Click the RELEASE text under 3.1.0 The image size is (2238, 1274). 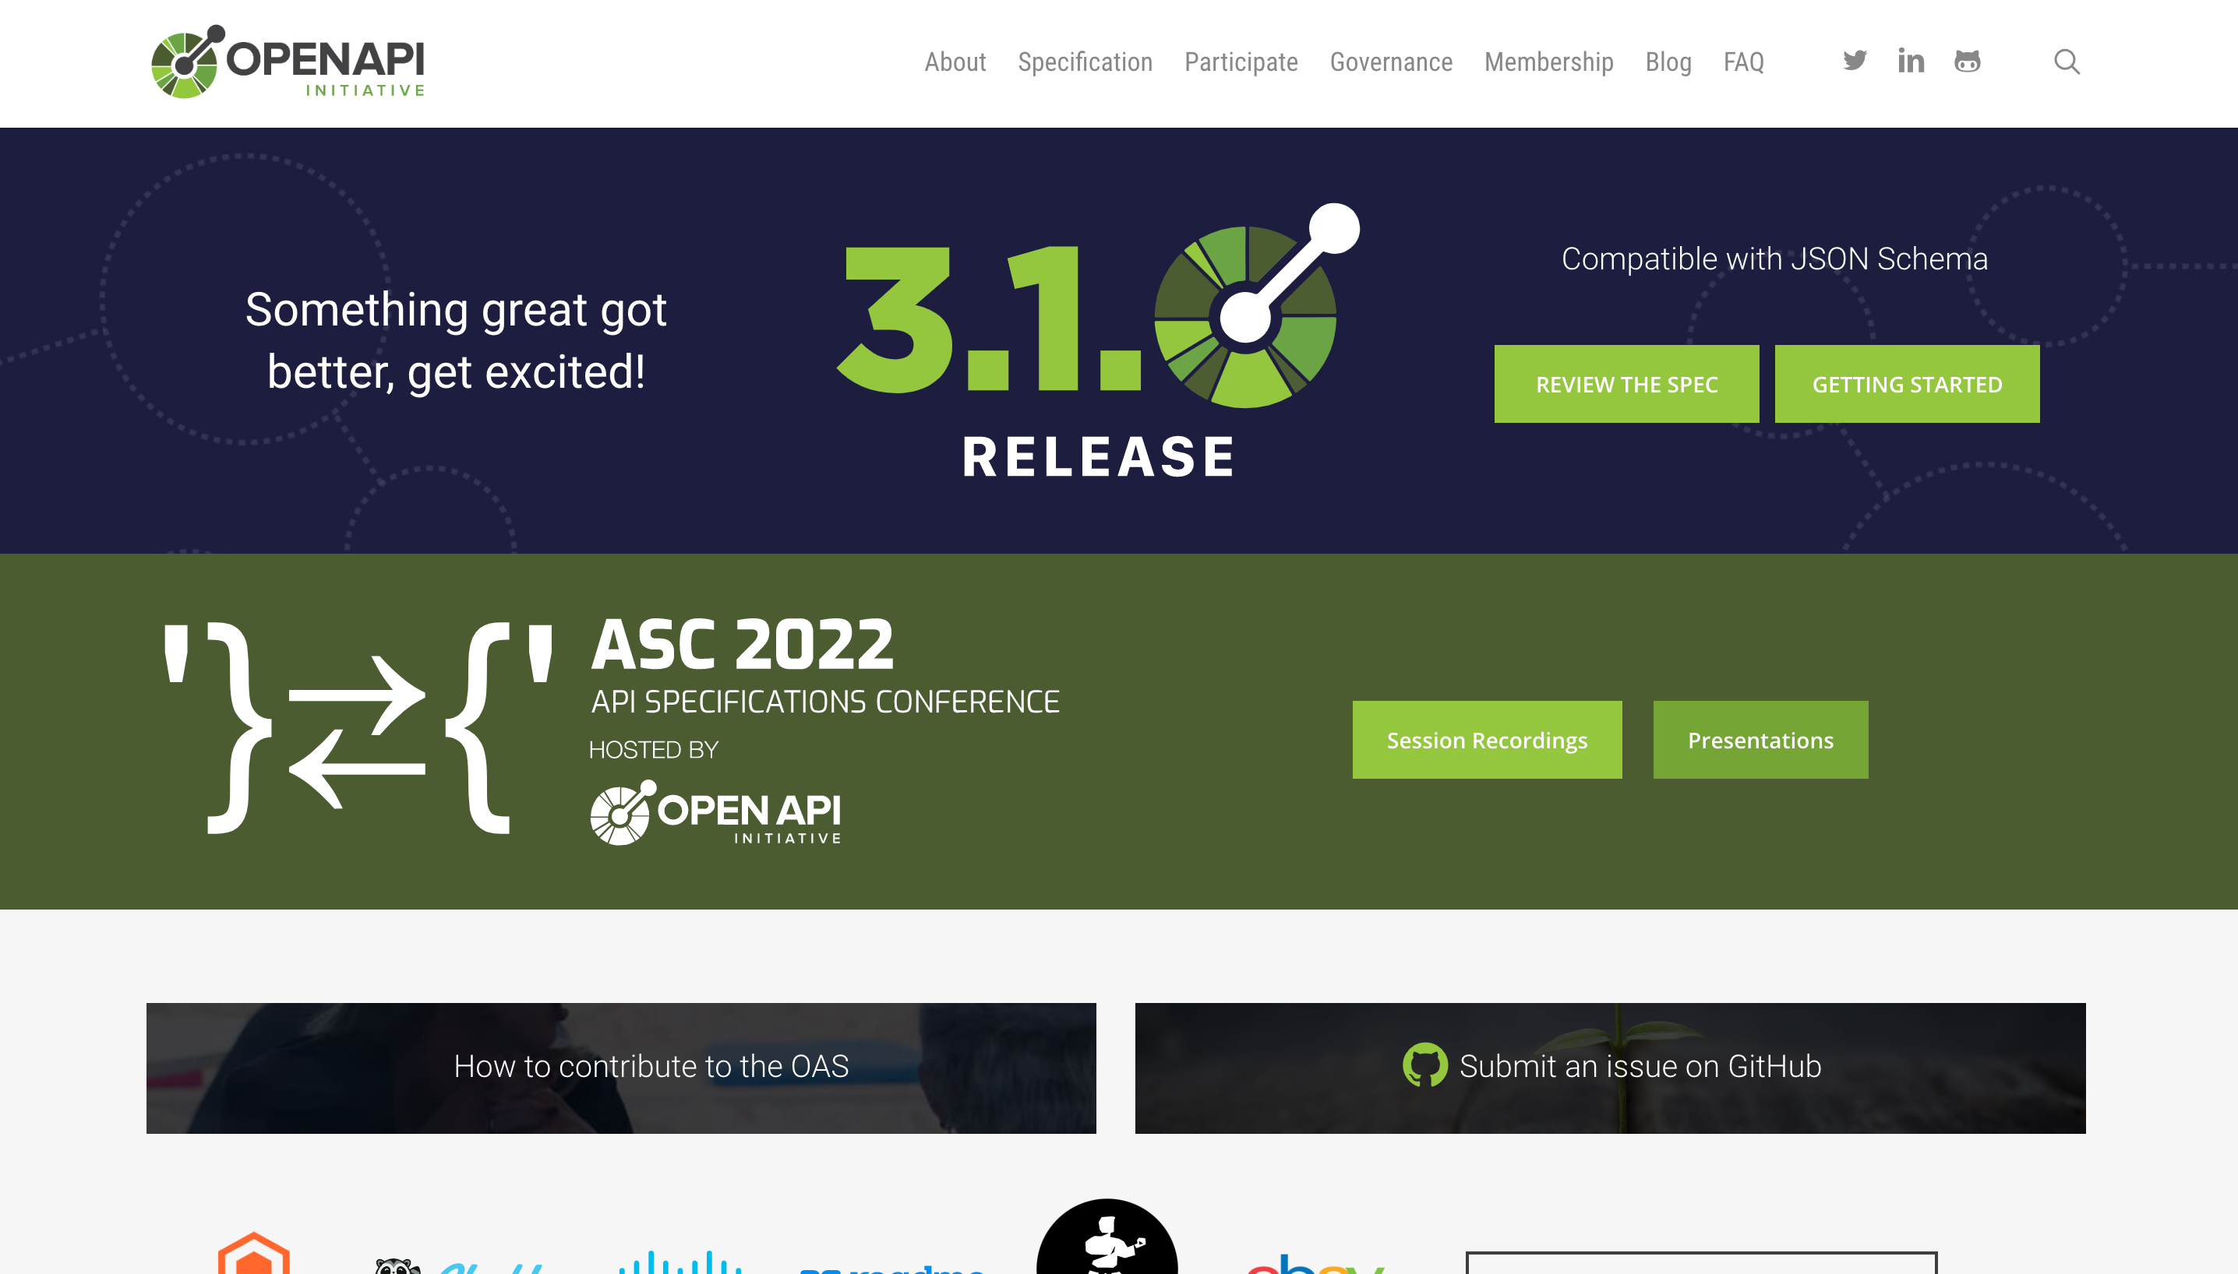click(x=1098, y=457)
